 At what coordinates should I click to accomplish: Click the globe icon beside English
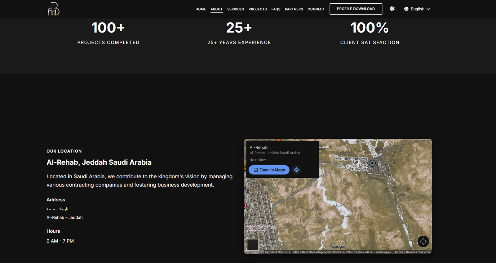(406, 9)
